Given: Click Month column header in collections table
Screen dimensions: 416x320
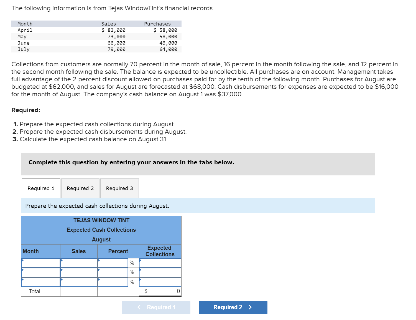Looking at the screenshot, I should [x=31, y=251].
